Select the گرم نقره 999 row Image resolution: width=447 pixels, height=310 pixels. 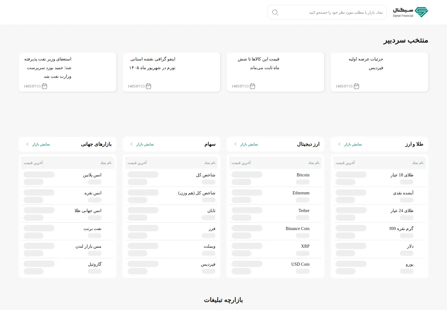[x=379, y=232]
